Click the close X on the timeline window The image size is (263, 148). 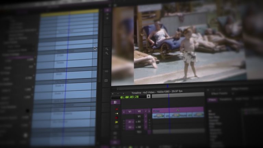click(113, 93)
